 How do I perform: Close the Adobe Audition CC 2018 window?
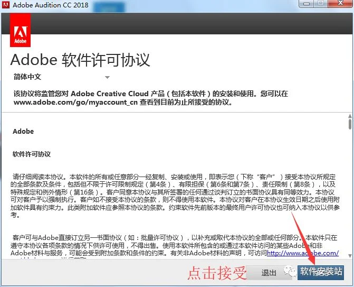pyautogui.click(x=340, y=3)
